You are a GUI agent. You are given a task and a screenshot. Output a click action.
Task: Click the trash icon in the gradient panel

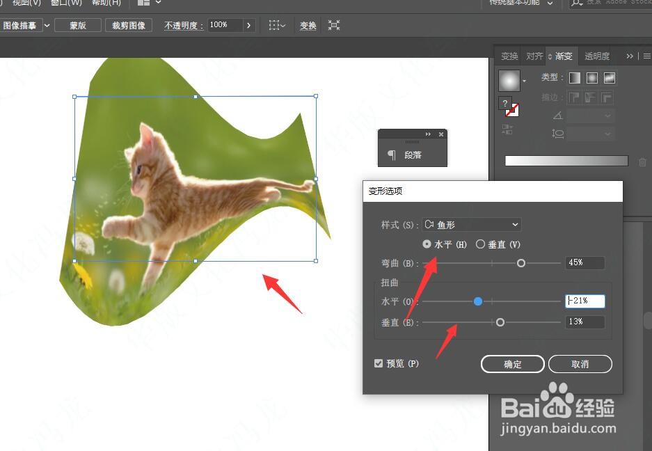pos(642,162)
